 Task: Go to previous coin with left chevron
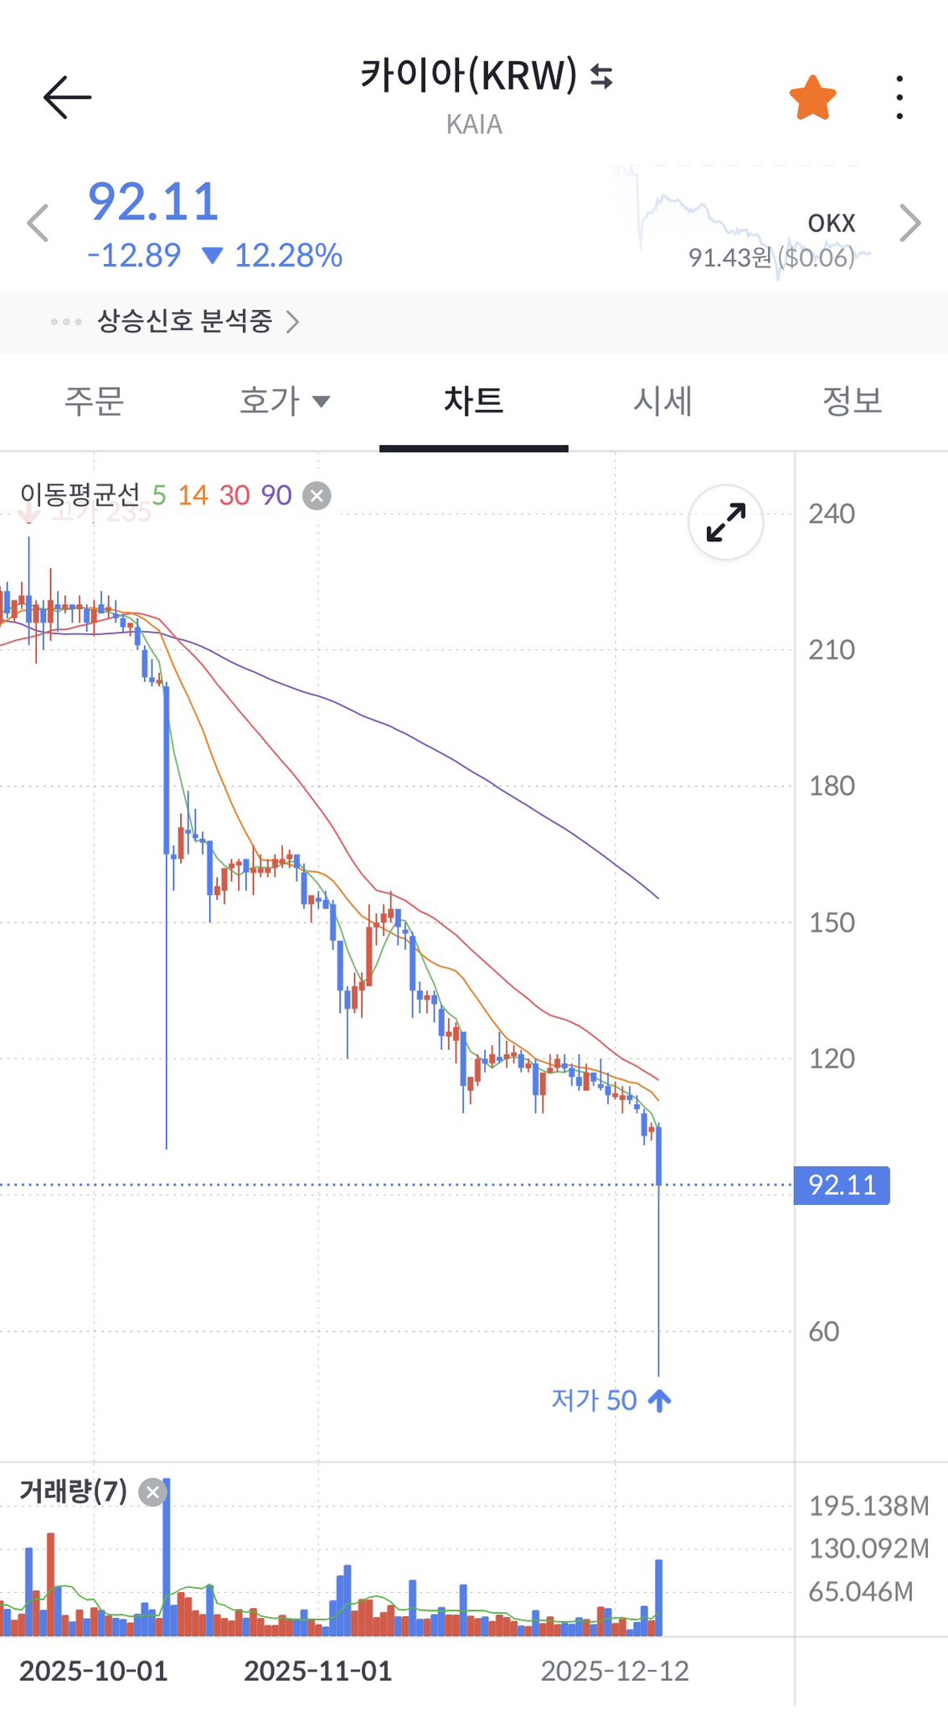click(x=39, y=224)
